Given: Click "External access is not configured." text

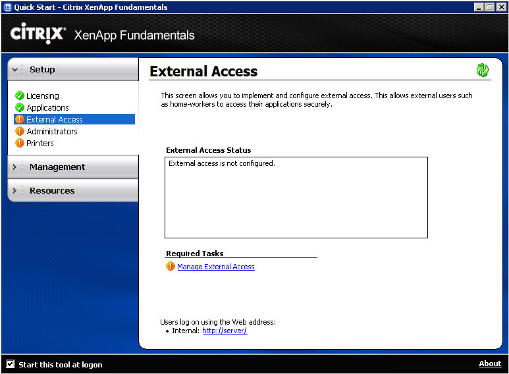Looking at the screenshot, I should click(x=222, y=163).
